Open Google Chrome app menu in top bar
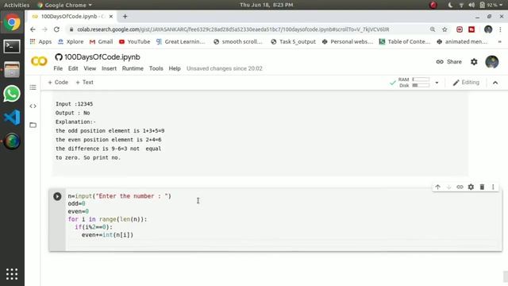Screen dimensions: 508x286 [64, 5]
